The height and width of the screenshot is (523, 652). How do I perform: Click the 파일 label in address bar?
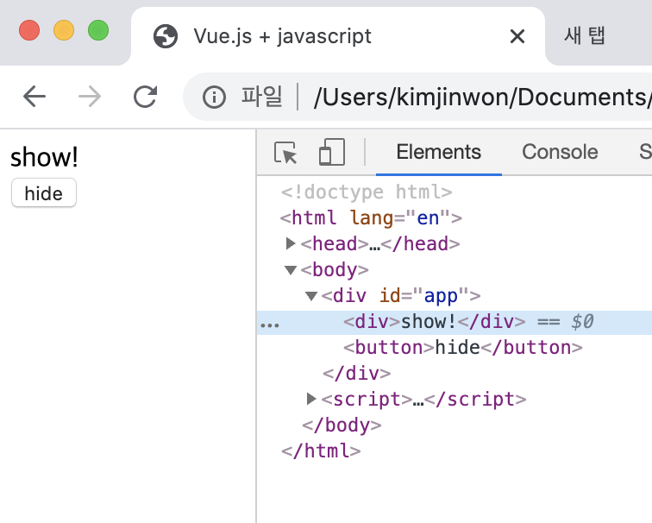click(261, 96)
